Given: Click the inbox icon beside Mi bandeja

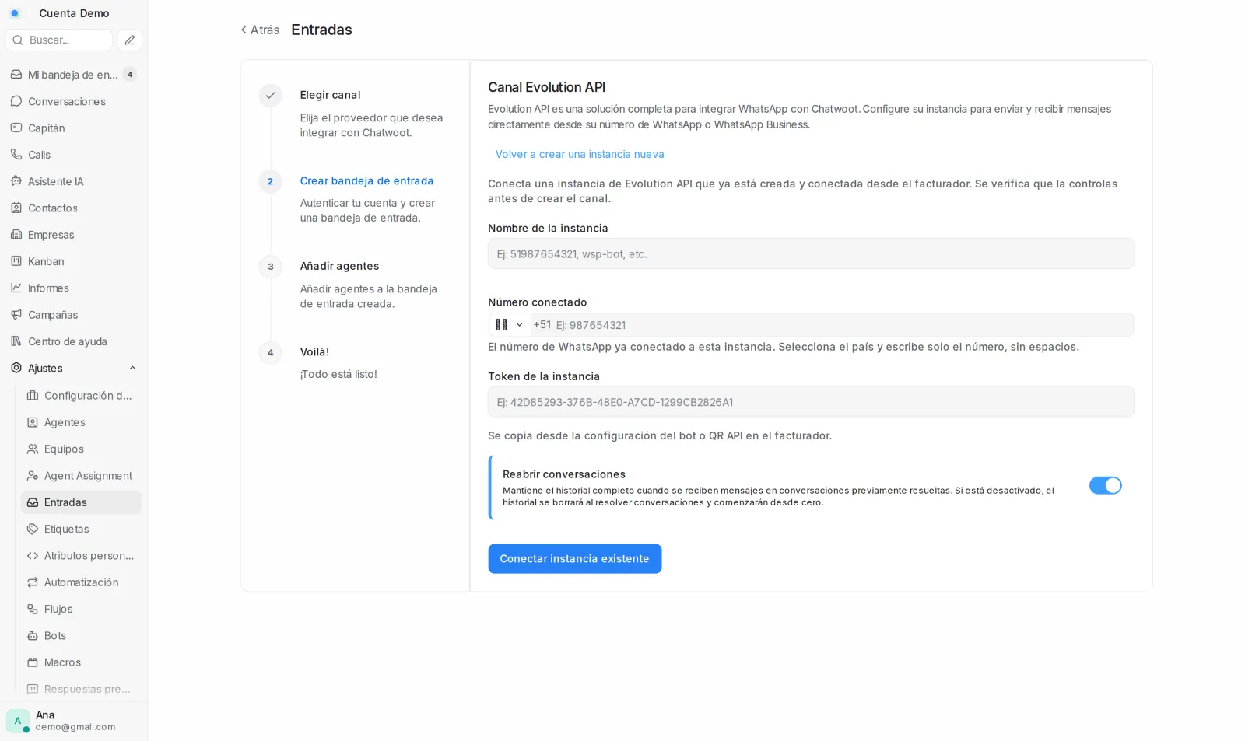Looking at the screenshot, I should 16,75.
